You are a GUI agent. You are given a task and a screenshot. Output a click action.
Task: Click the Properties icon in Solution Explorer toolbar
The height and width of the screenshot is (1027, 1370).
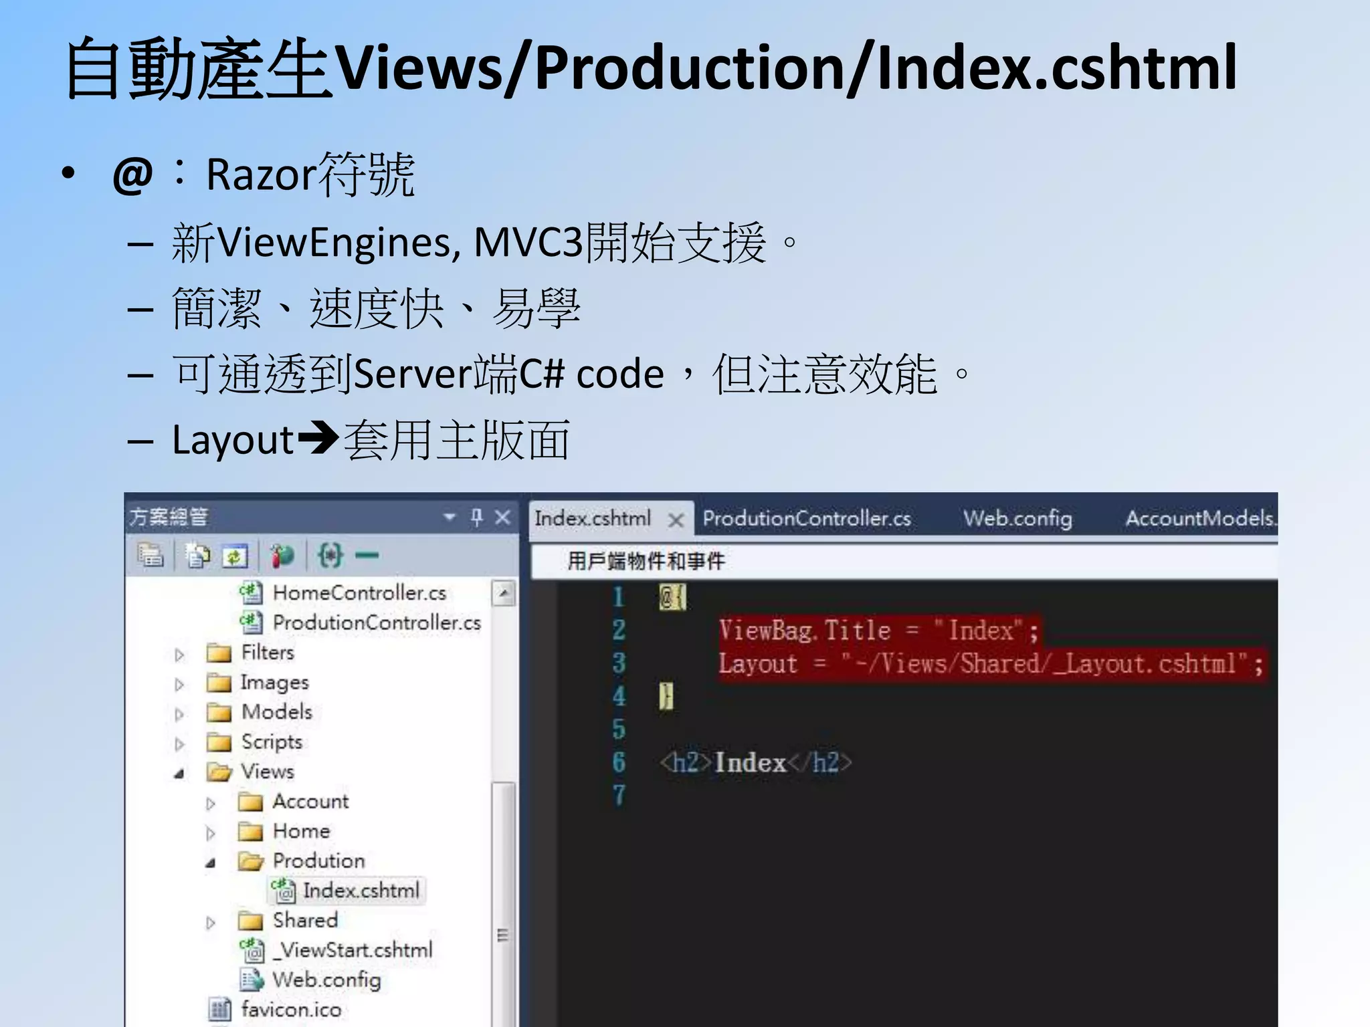coord(151,555)
